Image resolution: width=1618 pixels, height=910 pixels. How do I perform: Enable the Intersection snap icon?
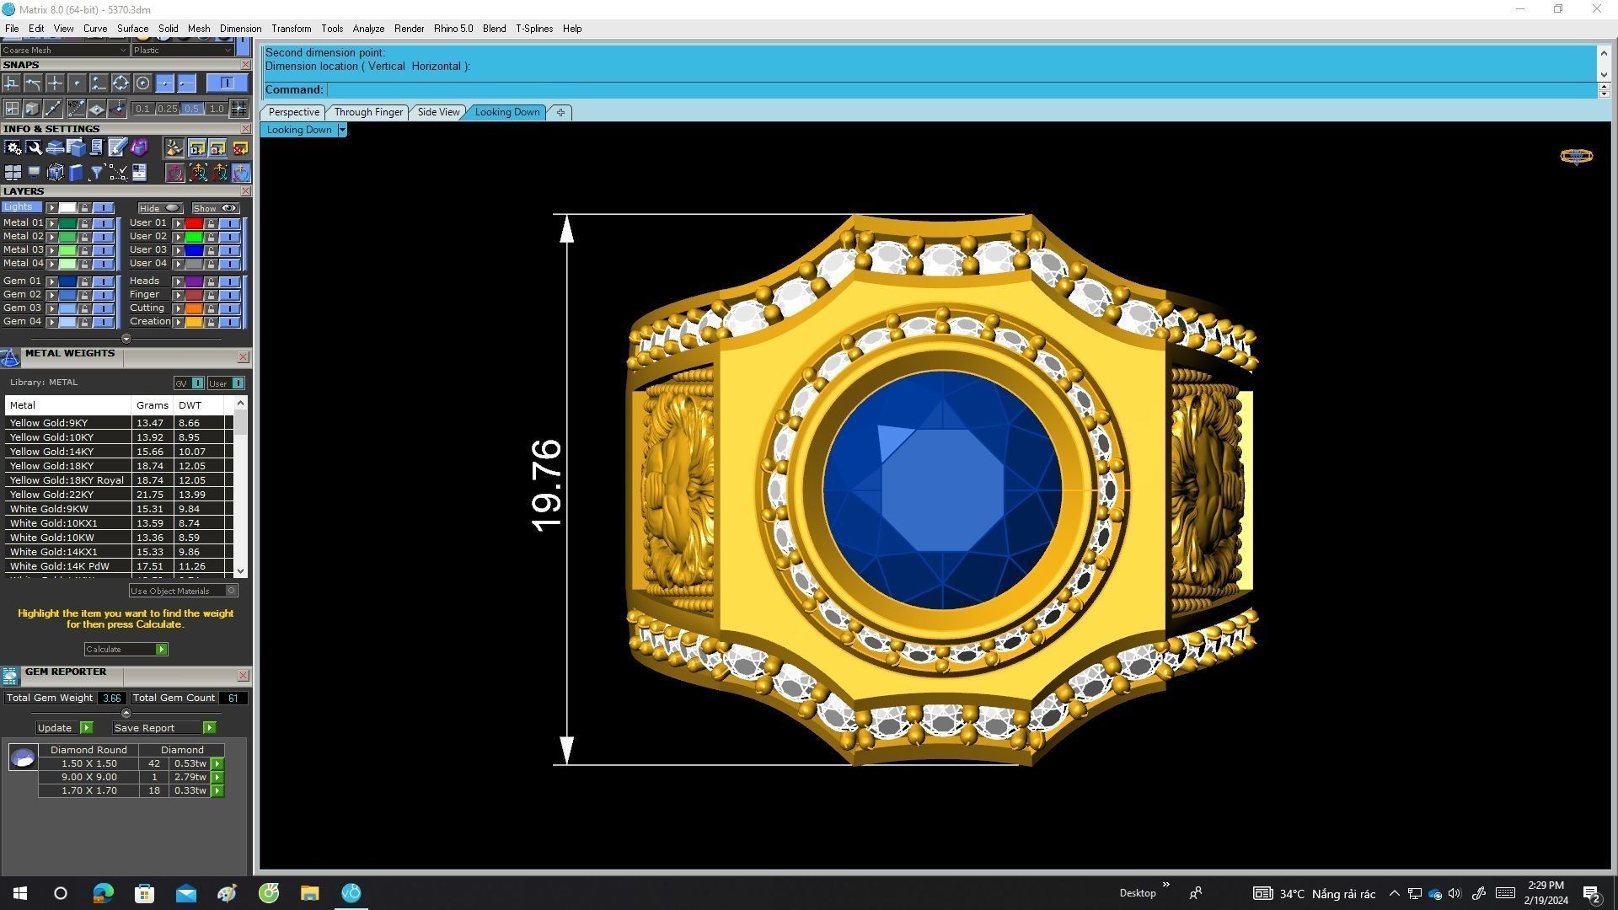coord(55,83)
